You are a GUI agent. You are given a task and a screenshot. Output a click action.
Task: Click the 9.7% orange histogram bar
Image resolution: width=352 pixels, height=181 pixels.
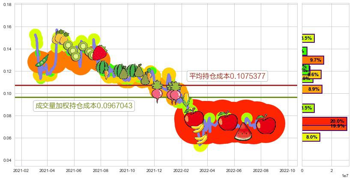313,60
